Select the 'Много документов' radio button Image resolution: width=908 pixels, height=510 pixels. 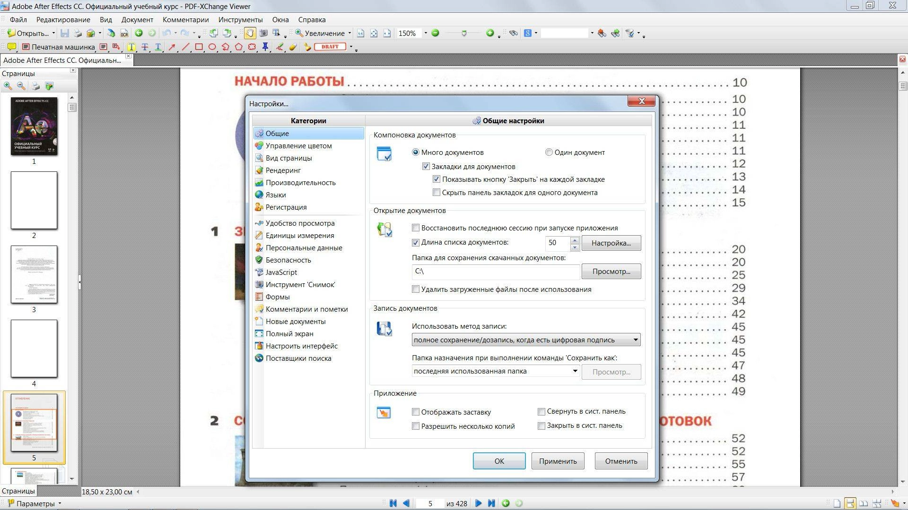coord(416,152)
